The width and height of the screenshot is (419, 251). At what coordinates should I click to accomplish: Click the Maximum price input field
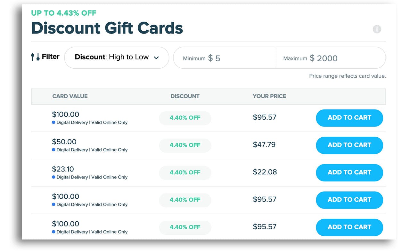[331, 58]
